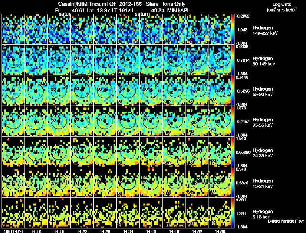Click the time axis label '14:52'
Viewport: 306px width, 233px height.
coord(197,231)
